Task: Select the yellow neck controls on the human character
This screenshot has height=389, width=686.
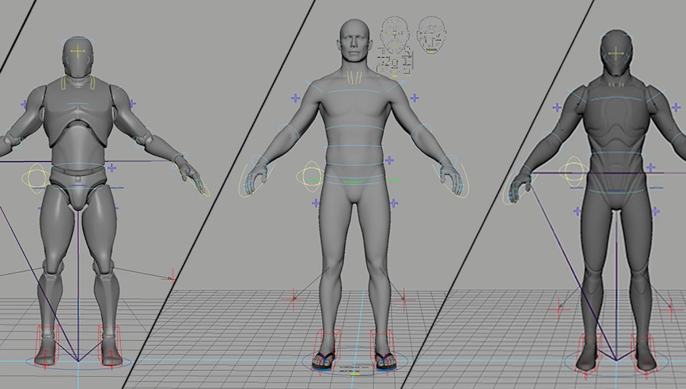Action: pos(355,78)
